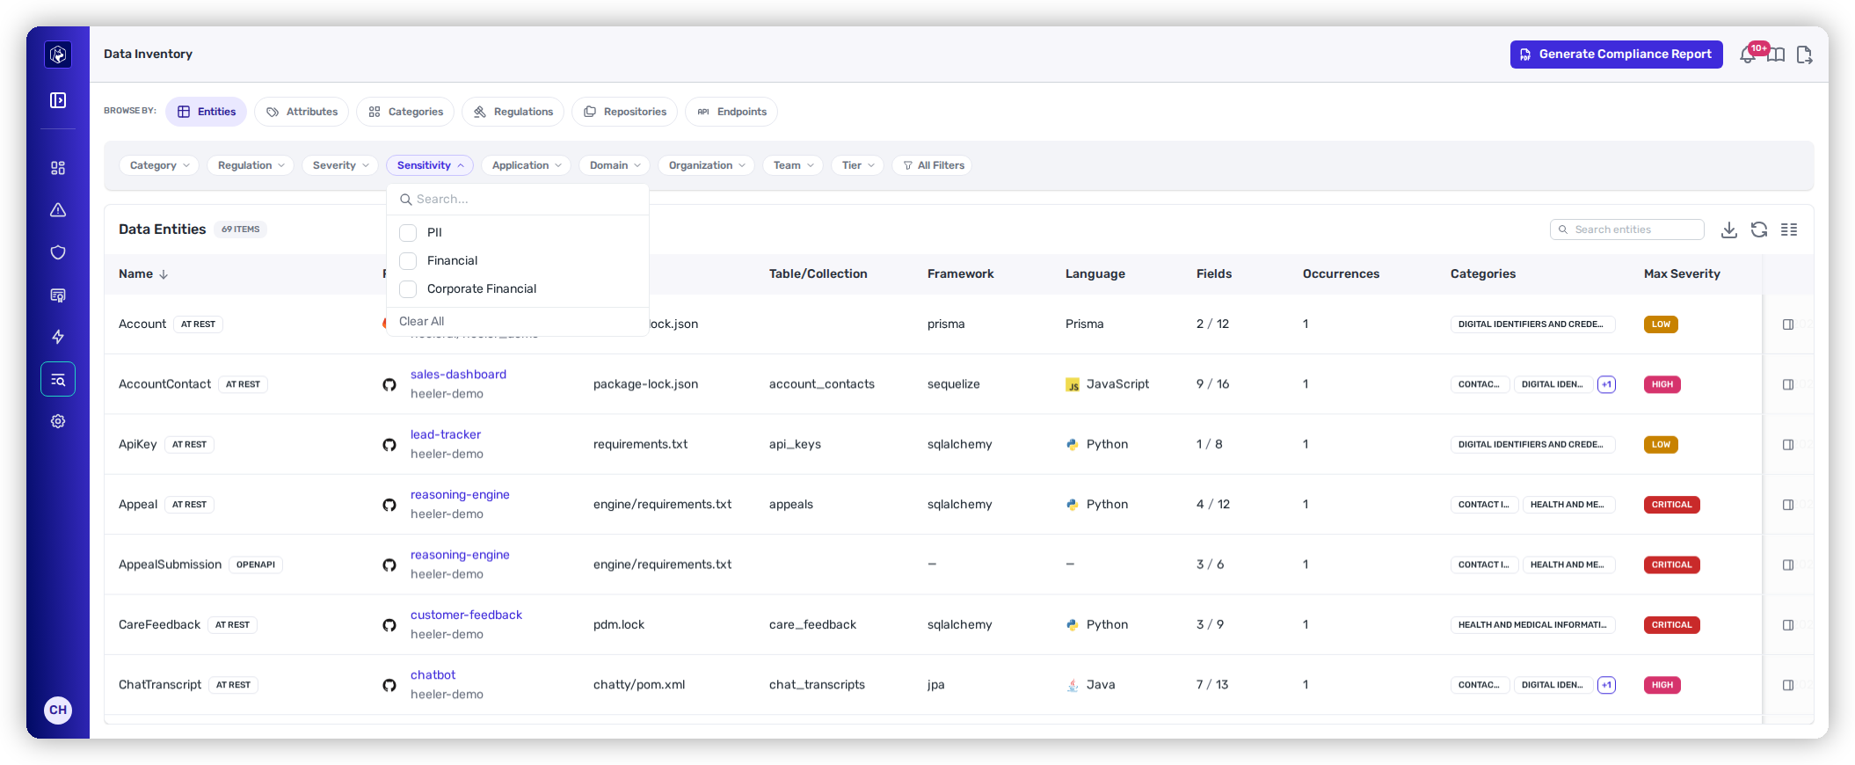Browse by Categories tab
Image resolution: width=1855 pixels, height=765 pixels.
pos(405,112)
